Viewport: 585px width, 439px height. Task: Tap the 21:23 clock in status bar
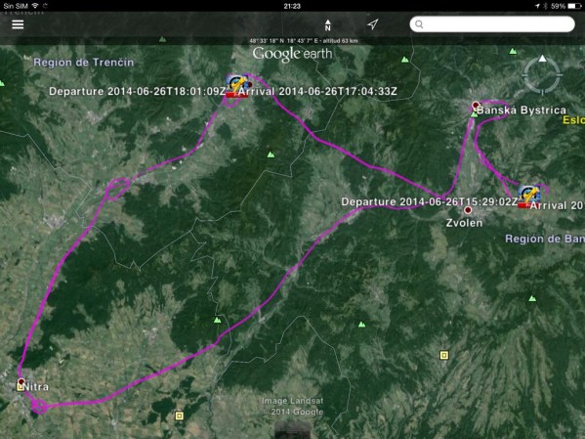point(292,6)
